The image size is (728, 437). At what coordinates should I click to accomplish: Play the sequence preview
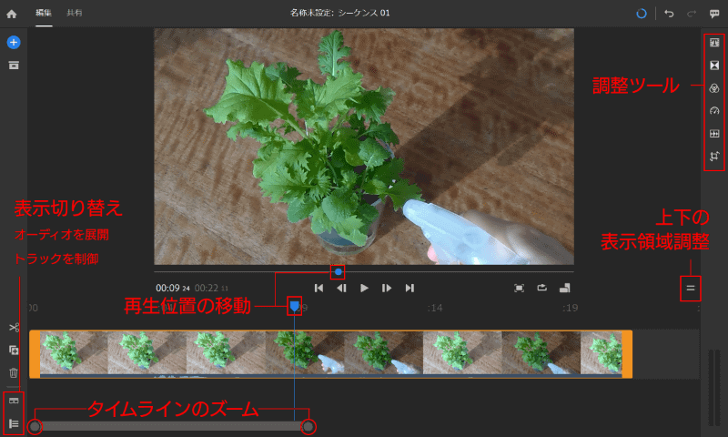(364, 288)
